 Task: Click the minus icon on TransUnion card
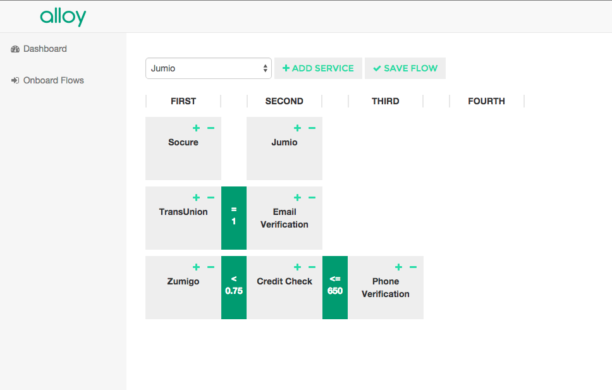pos(211,198)
